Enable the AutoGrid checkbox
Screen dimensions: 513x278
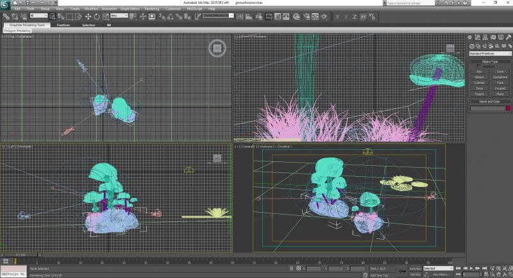pyautogui.click(x=479, y=67)
